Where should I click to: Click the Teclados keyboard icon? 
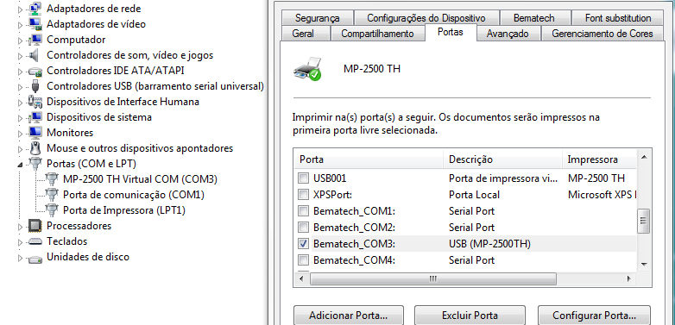35,241
